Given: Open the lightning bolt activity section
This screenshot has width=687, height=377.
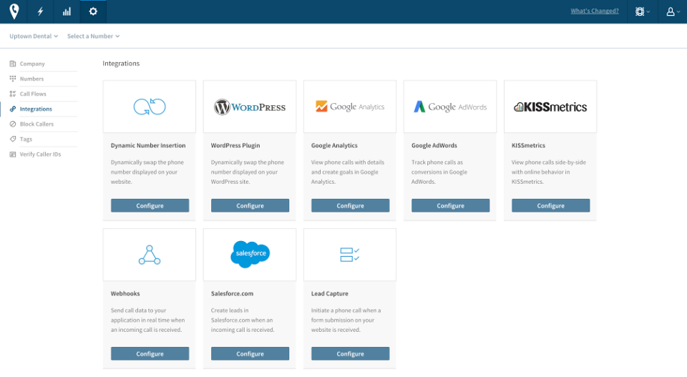Looking at the screenshot, I should pyautogui.click(x=40, y=11).
